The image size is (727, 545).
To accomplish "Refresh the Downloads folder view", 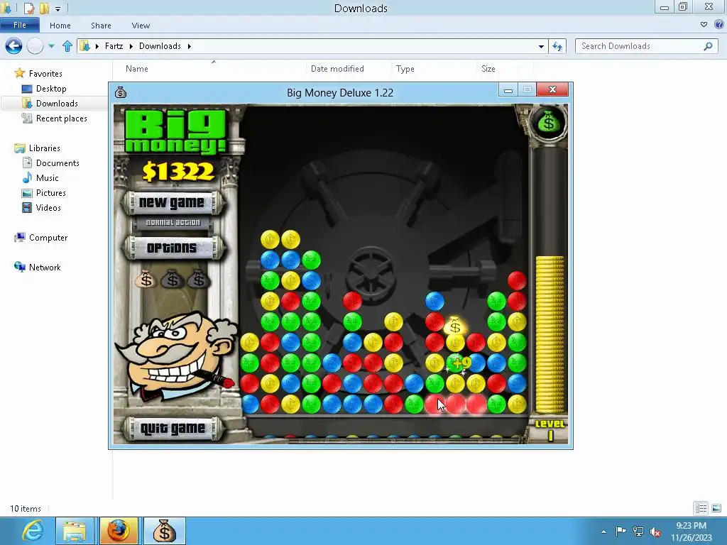I will tap(557, 46).
